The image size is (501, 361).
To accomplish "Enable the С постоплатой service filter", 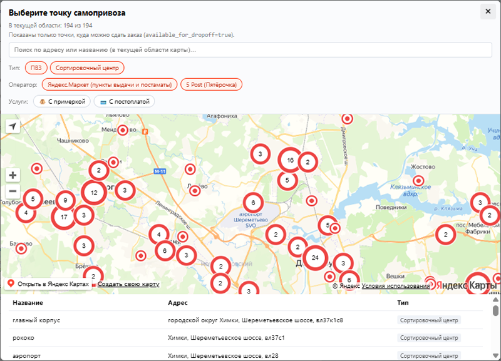I will [x=124, y=101].
